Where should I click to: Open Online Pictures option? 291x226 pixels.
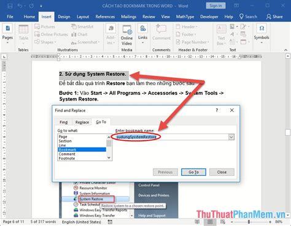(x=51, y=34)
